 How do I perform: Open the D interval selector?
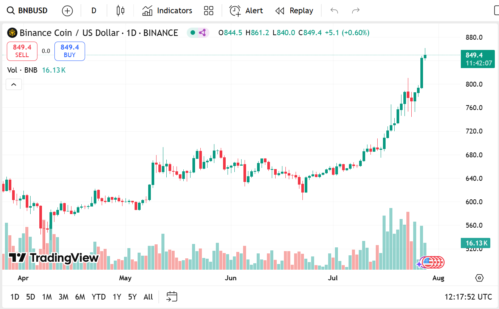pyautogui.click(x=94, y=11)
